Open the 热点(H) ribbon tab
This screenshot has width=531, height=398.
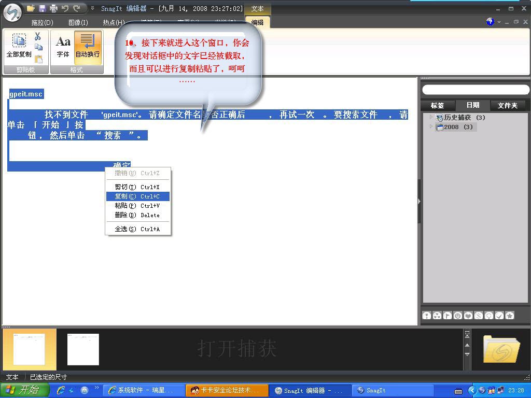114,23
